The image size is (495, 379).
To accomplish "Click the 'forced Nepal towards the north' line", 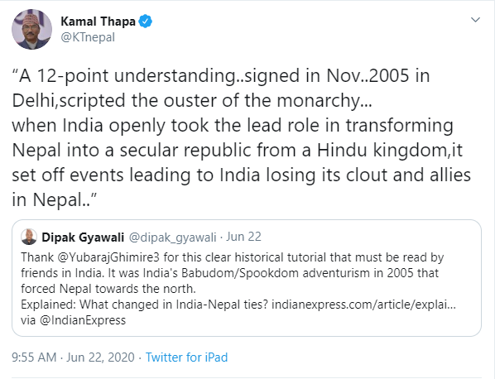I will (x=108, y=289).
